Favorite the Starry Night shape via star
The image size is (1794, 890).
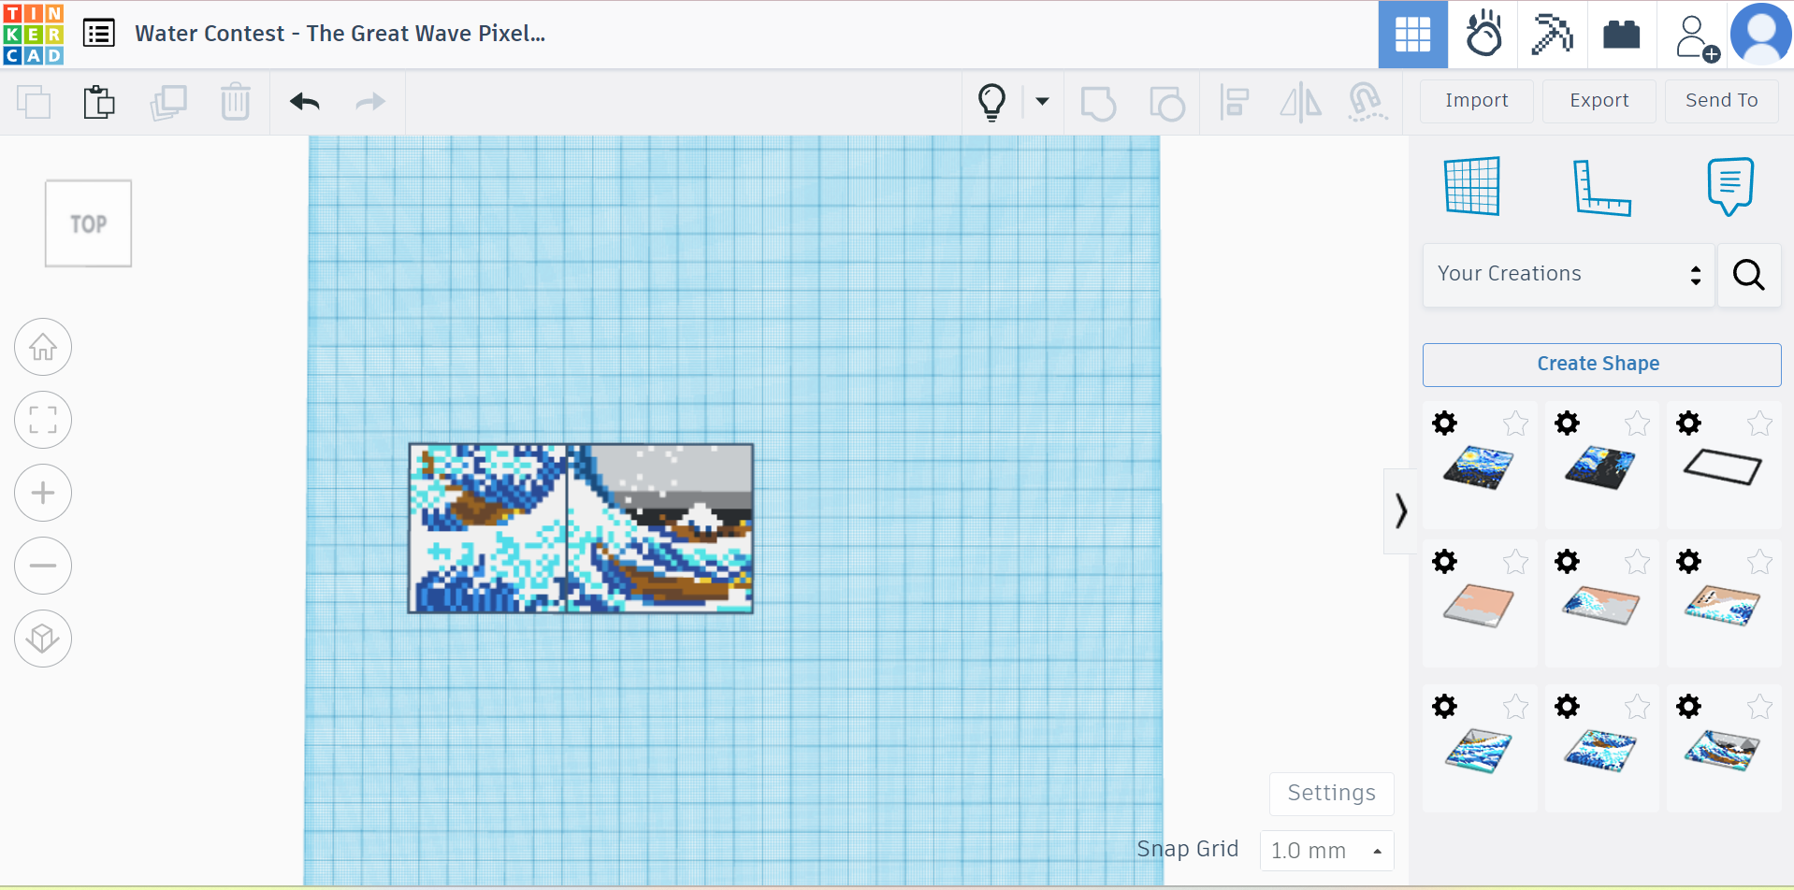(1515, 423)
